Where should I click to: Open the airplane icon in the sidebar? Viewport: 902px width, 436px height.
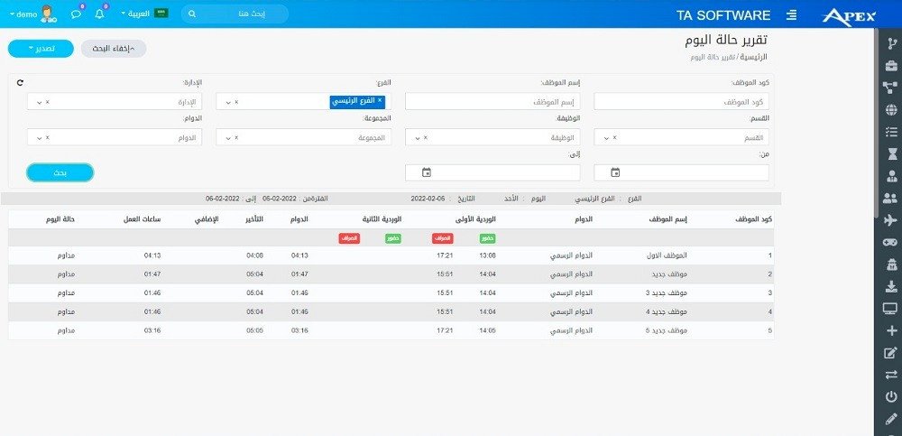[x=890, y=220]
